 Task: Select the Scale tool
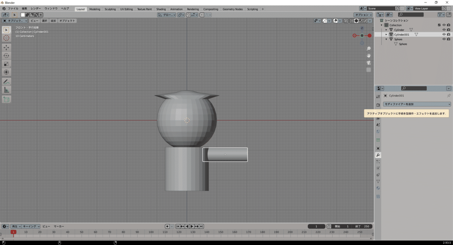click(x=6, y=64)
